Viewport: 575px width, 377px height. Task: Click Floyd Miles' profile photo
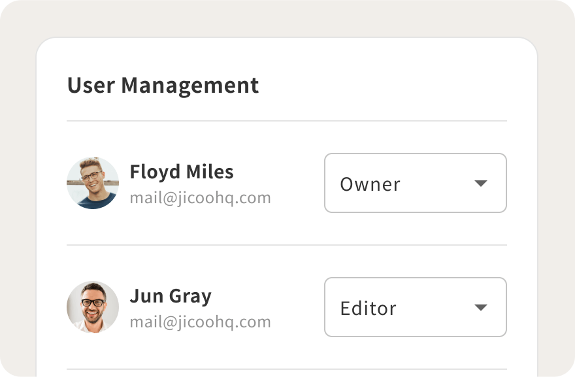tap(93, 183)
